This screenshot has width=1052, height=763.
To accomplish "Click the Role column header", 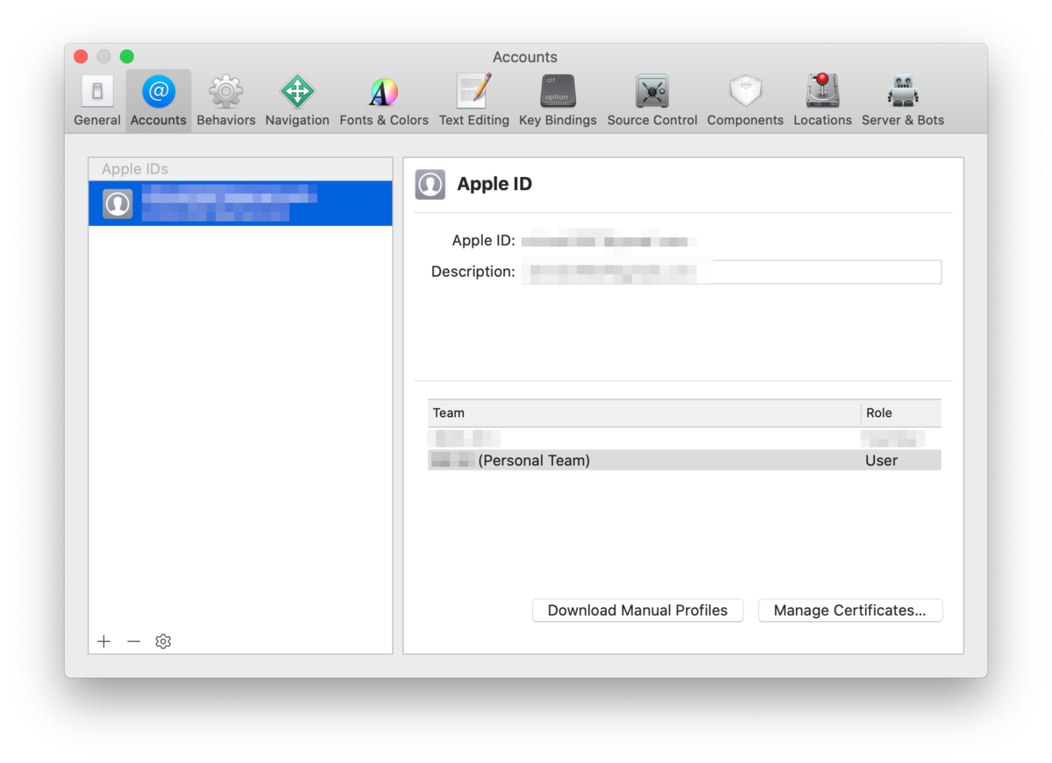I will [x=901, y=413].
